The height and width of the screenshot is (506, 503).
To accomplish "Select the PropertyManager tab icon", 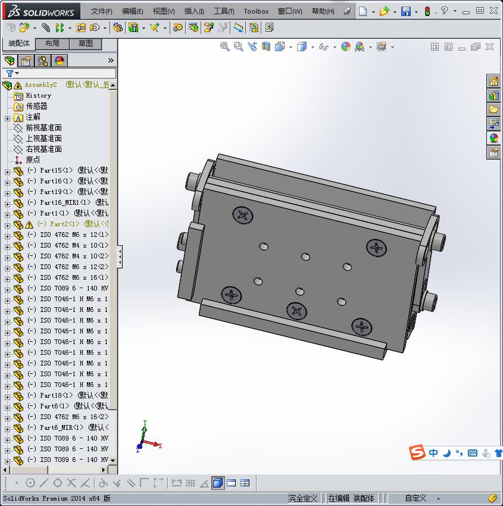I will coord(26,60).
